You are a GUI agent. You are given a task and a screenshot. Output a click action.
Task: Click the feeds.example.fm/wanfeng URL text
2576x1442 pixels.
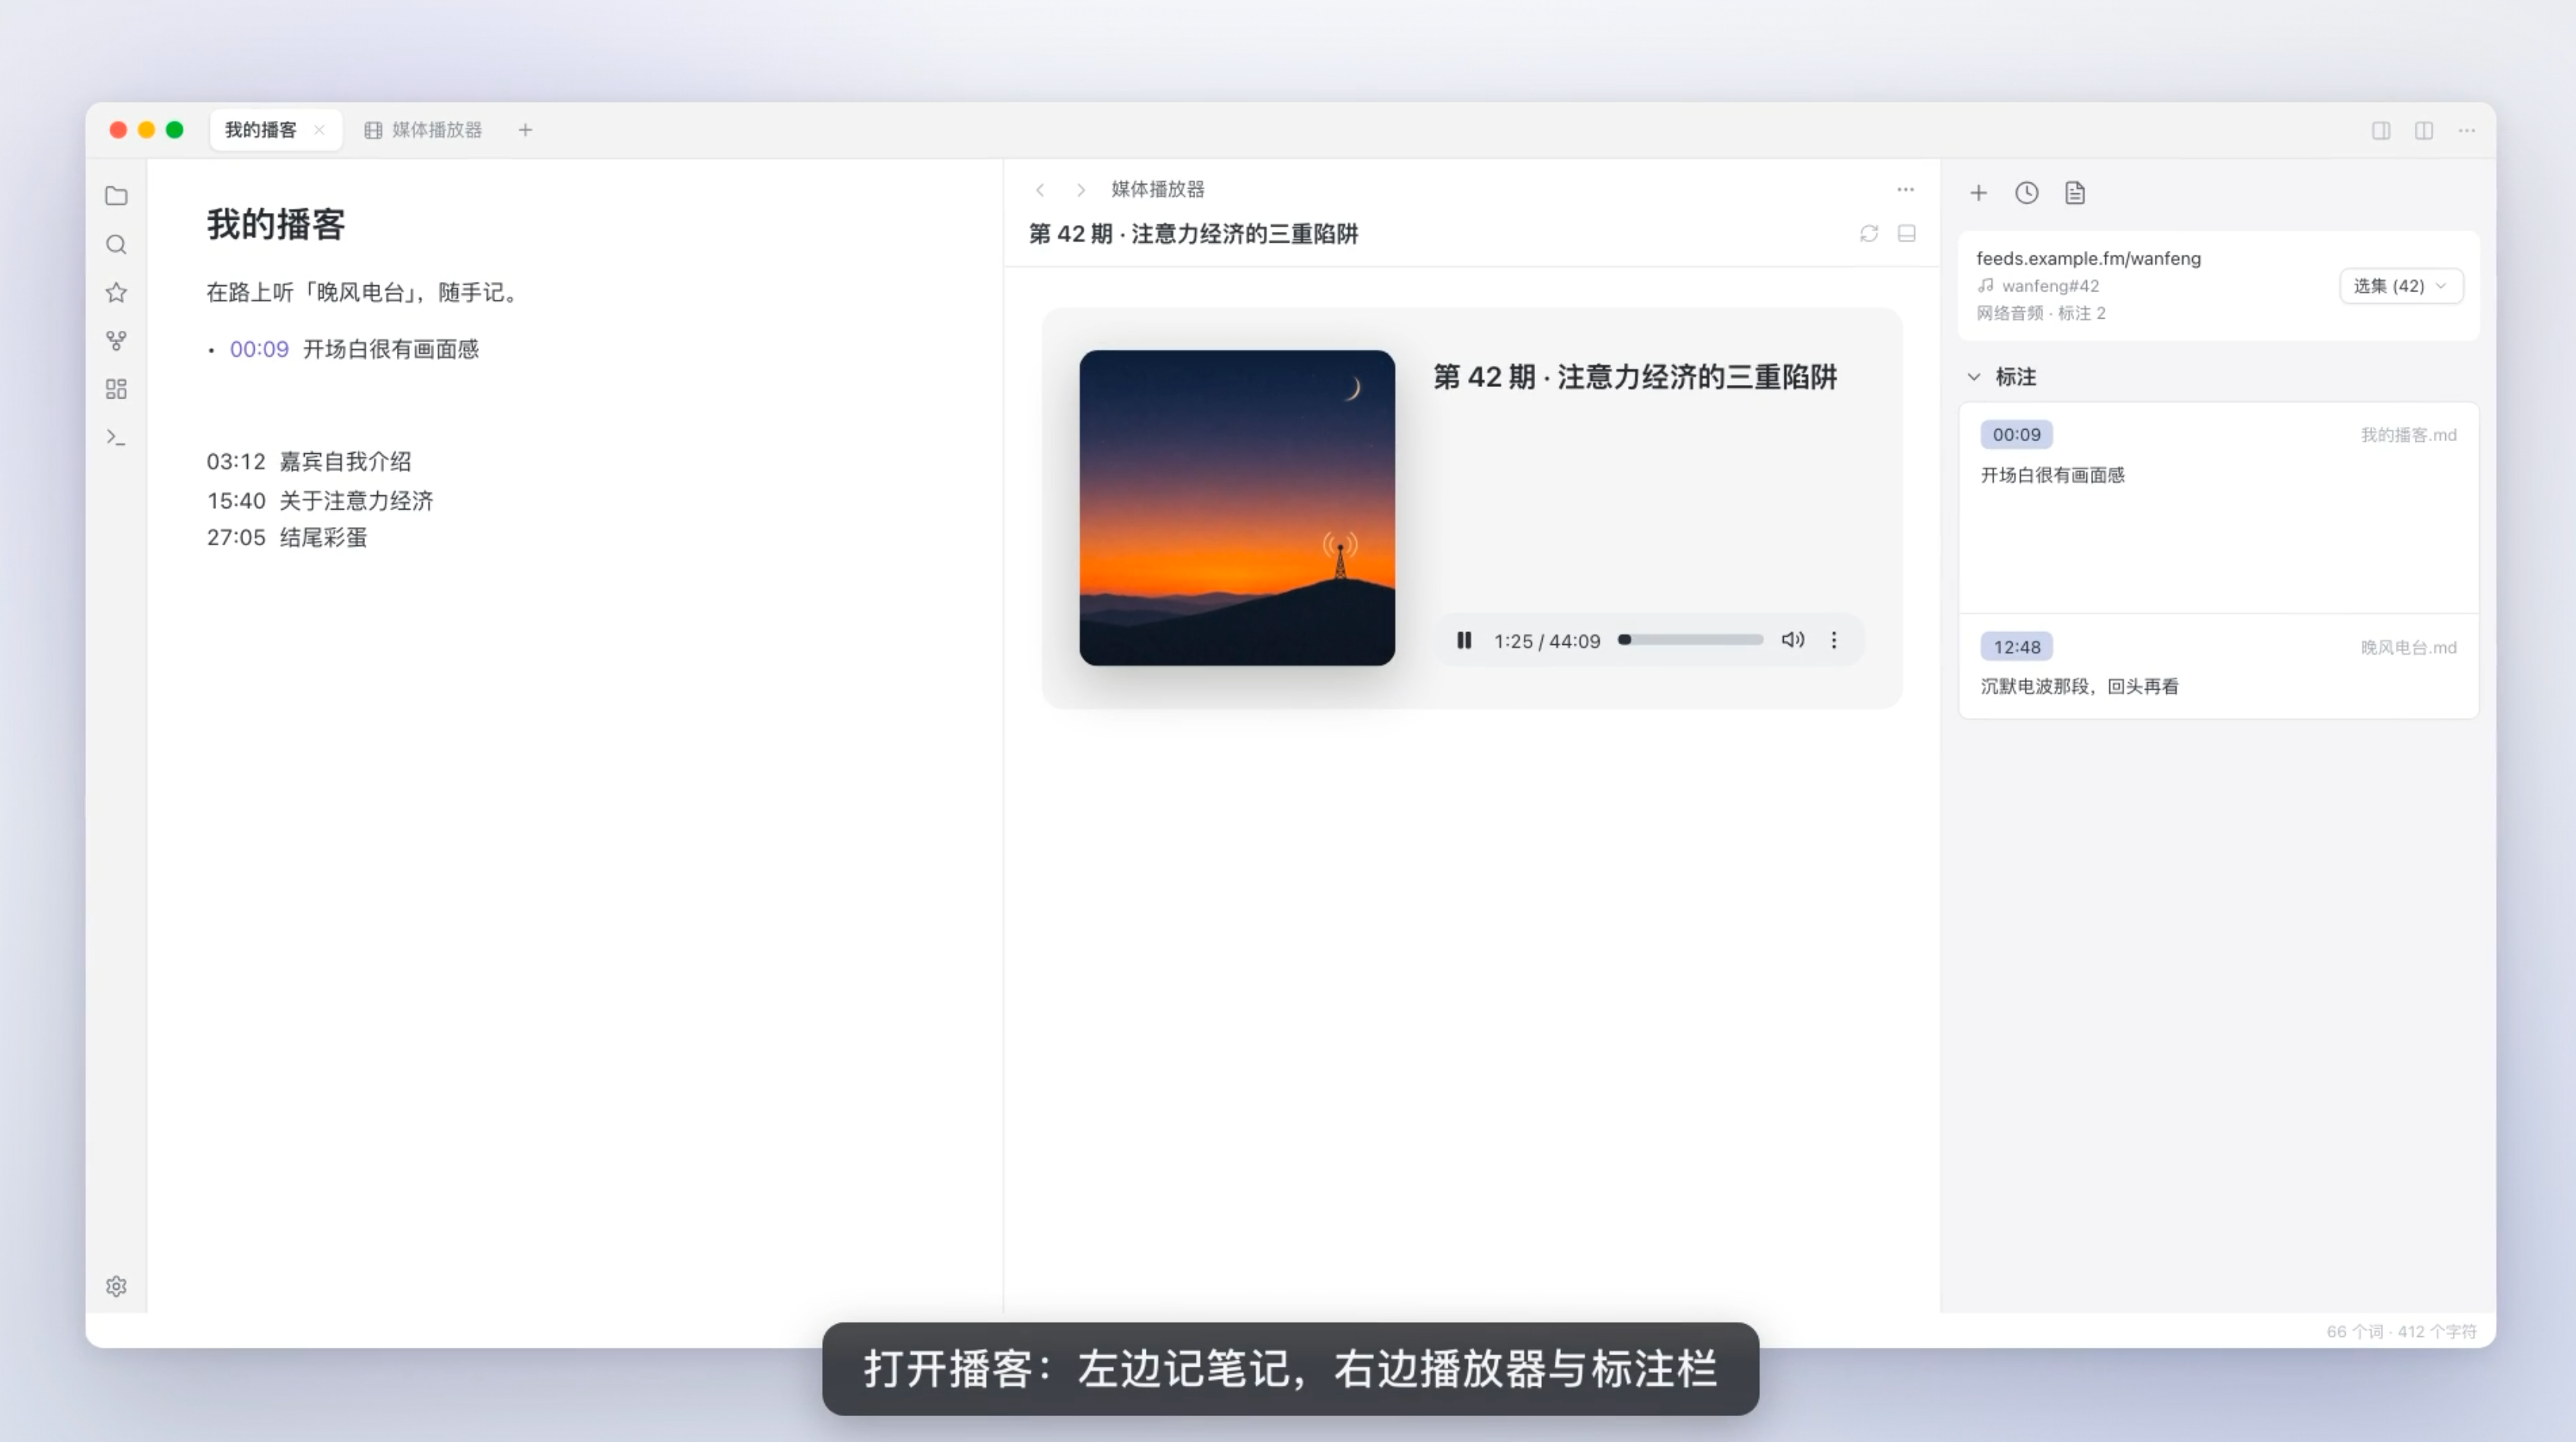click(2088, 258)
